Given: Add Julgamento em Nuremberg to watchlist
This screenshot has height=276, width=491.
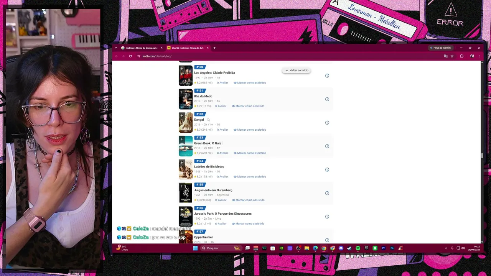Looking at the screenshot, I should click(x=182, y=186).
